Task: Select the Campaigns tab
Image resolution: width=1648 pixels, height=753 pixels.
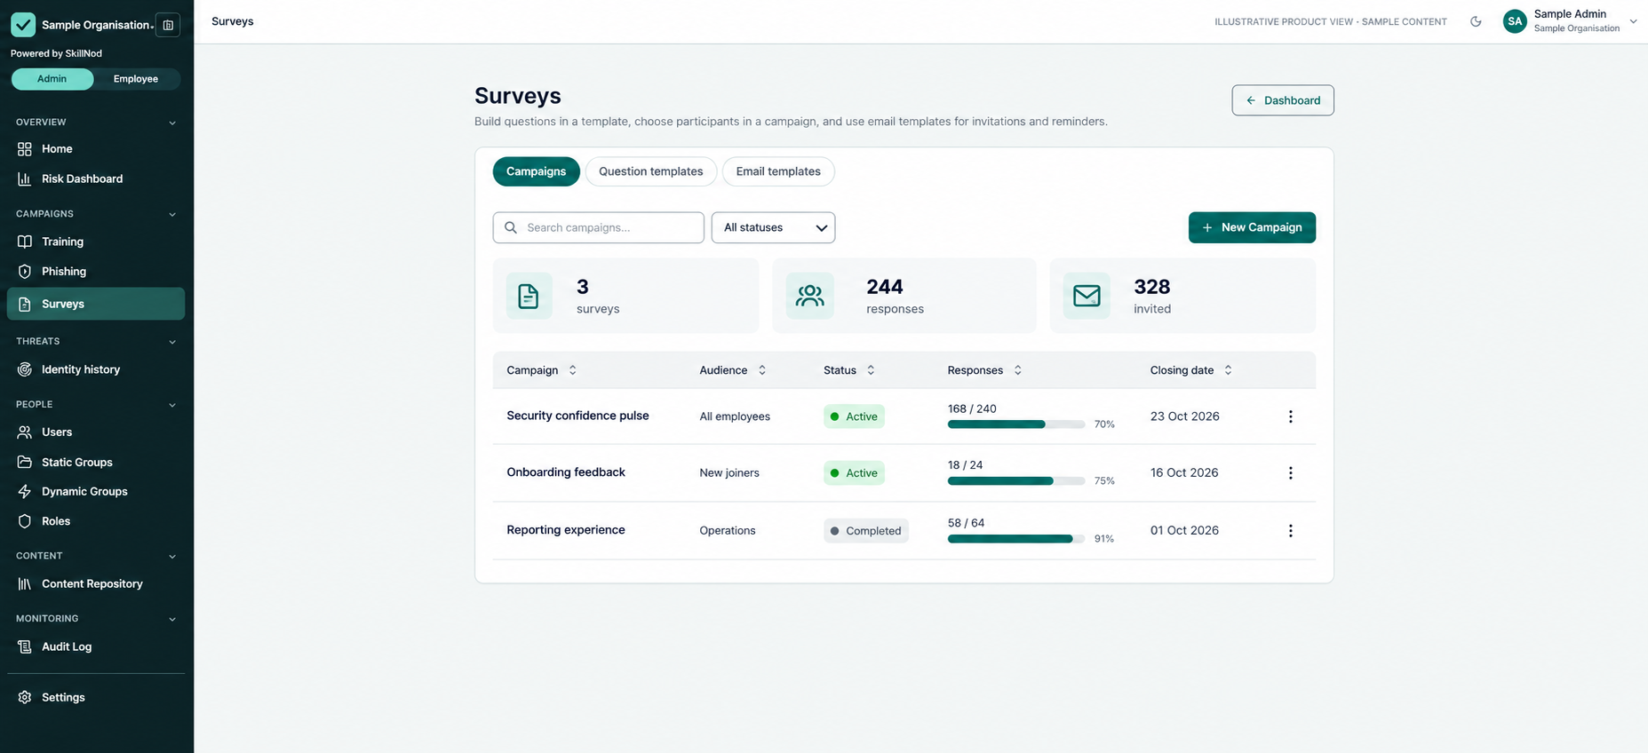Action: (536, 171)
